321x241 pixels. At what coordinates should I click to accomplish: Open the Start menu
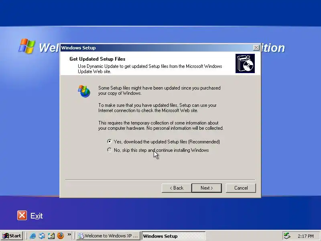pyautogui.click(x=12, y=236)
